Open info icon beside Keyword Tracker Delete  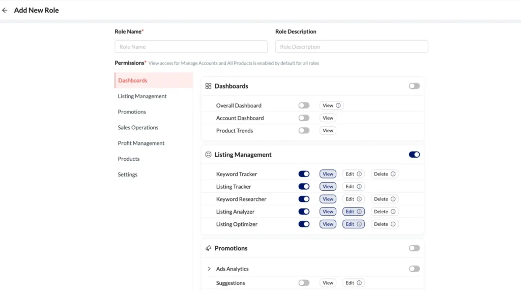pyautogui.click(x=393, y=174)
